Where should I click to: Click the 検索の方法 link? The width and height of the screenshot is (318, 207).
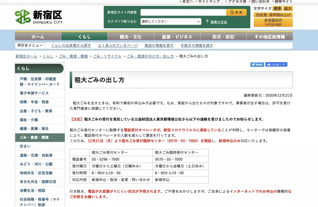click(x=219, y=22)
